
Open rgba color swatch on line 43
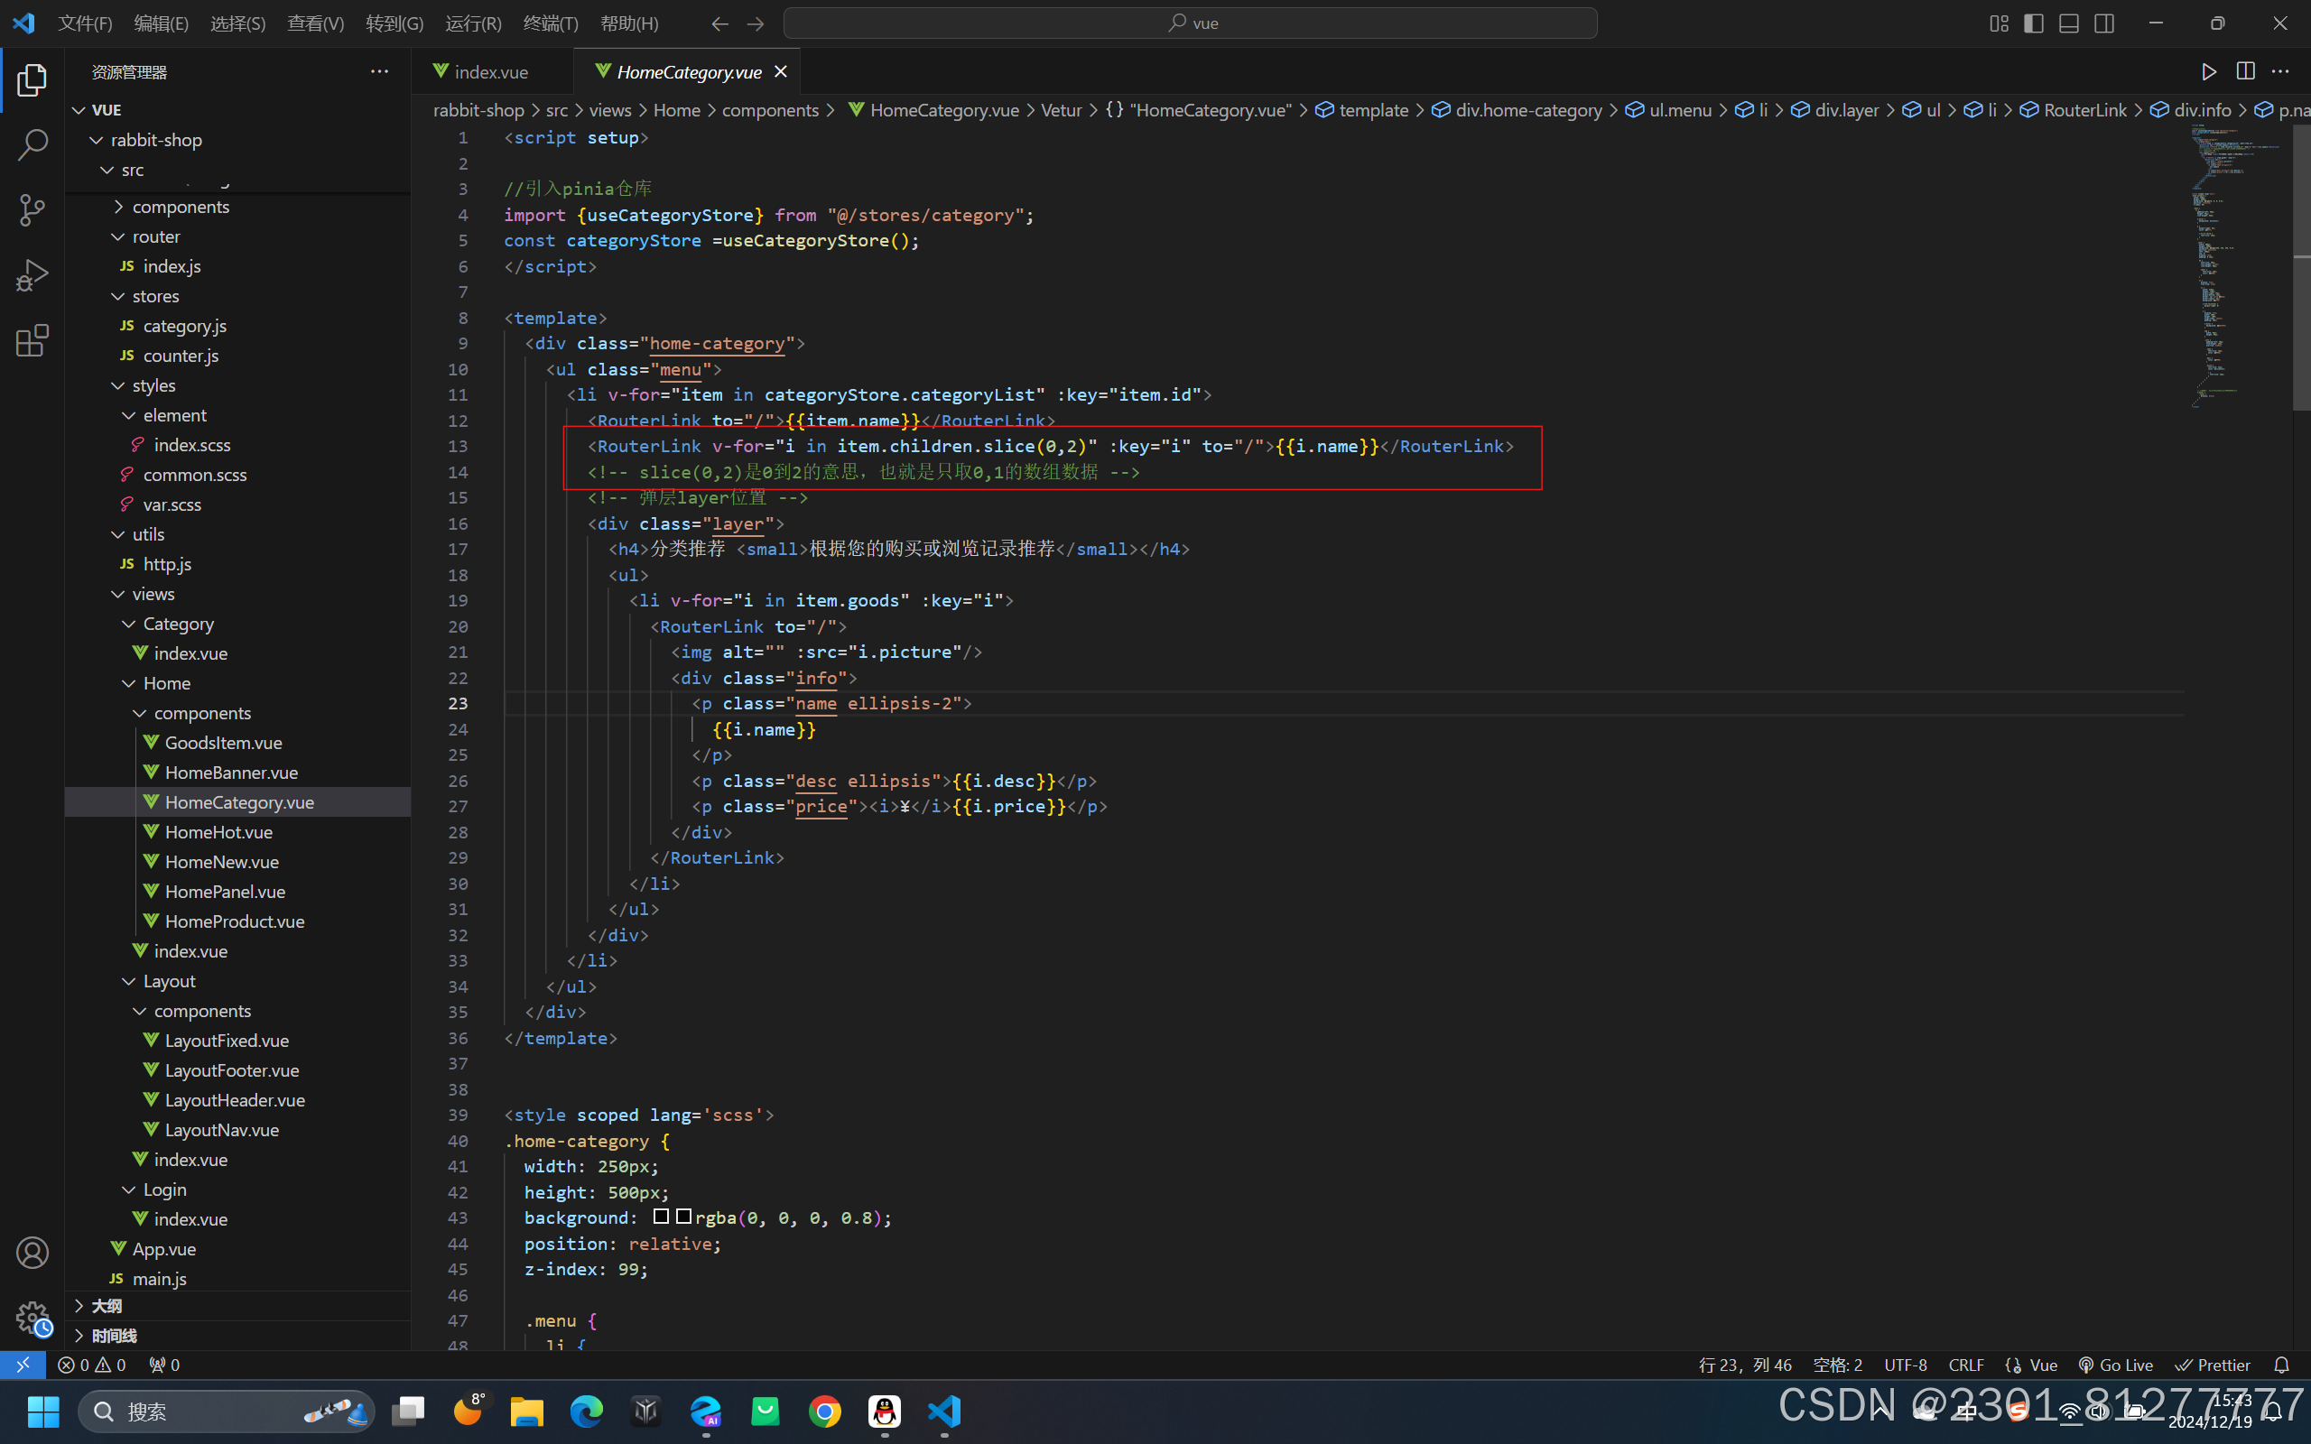(x=682, y=1217)
